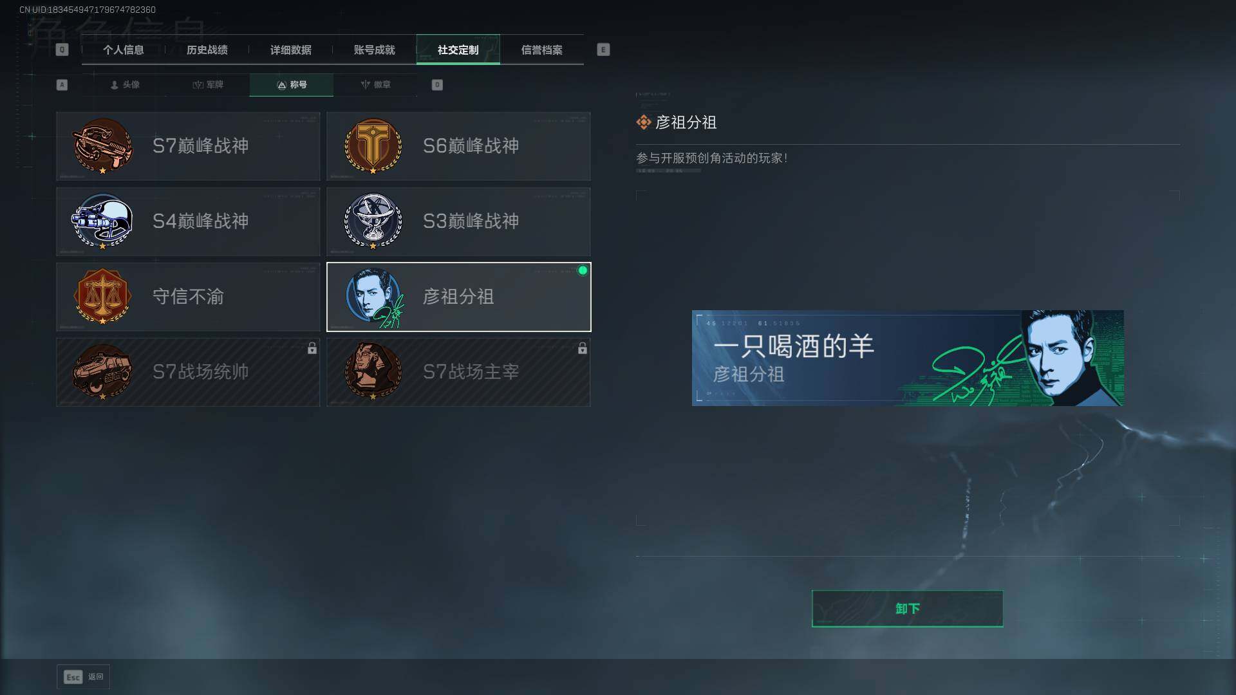Click the 一只喝酒的羊 title preview banner
The image size is (1236, 695).
[x=908, y=358]
